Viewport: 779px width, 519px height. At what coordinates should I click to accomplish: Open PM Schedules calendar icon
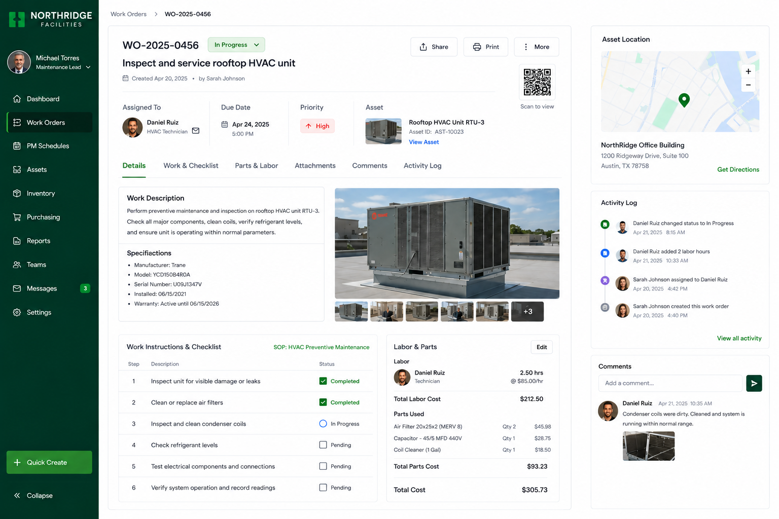tap(17, 146)
